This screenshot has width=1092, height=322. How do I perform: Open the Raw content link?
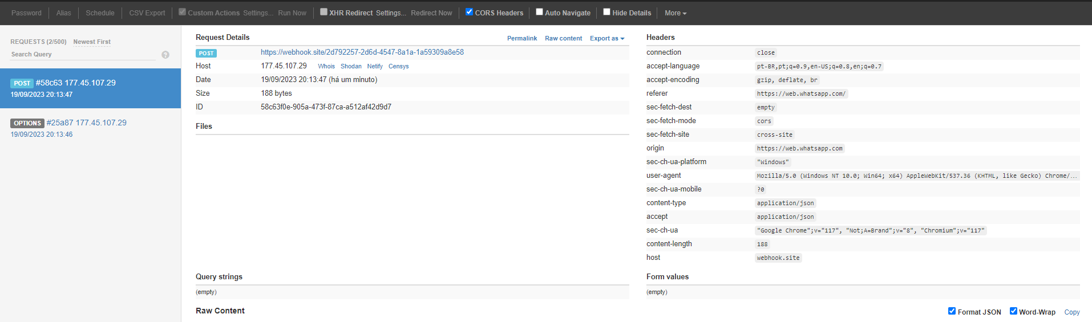[564, 38]
